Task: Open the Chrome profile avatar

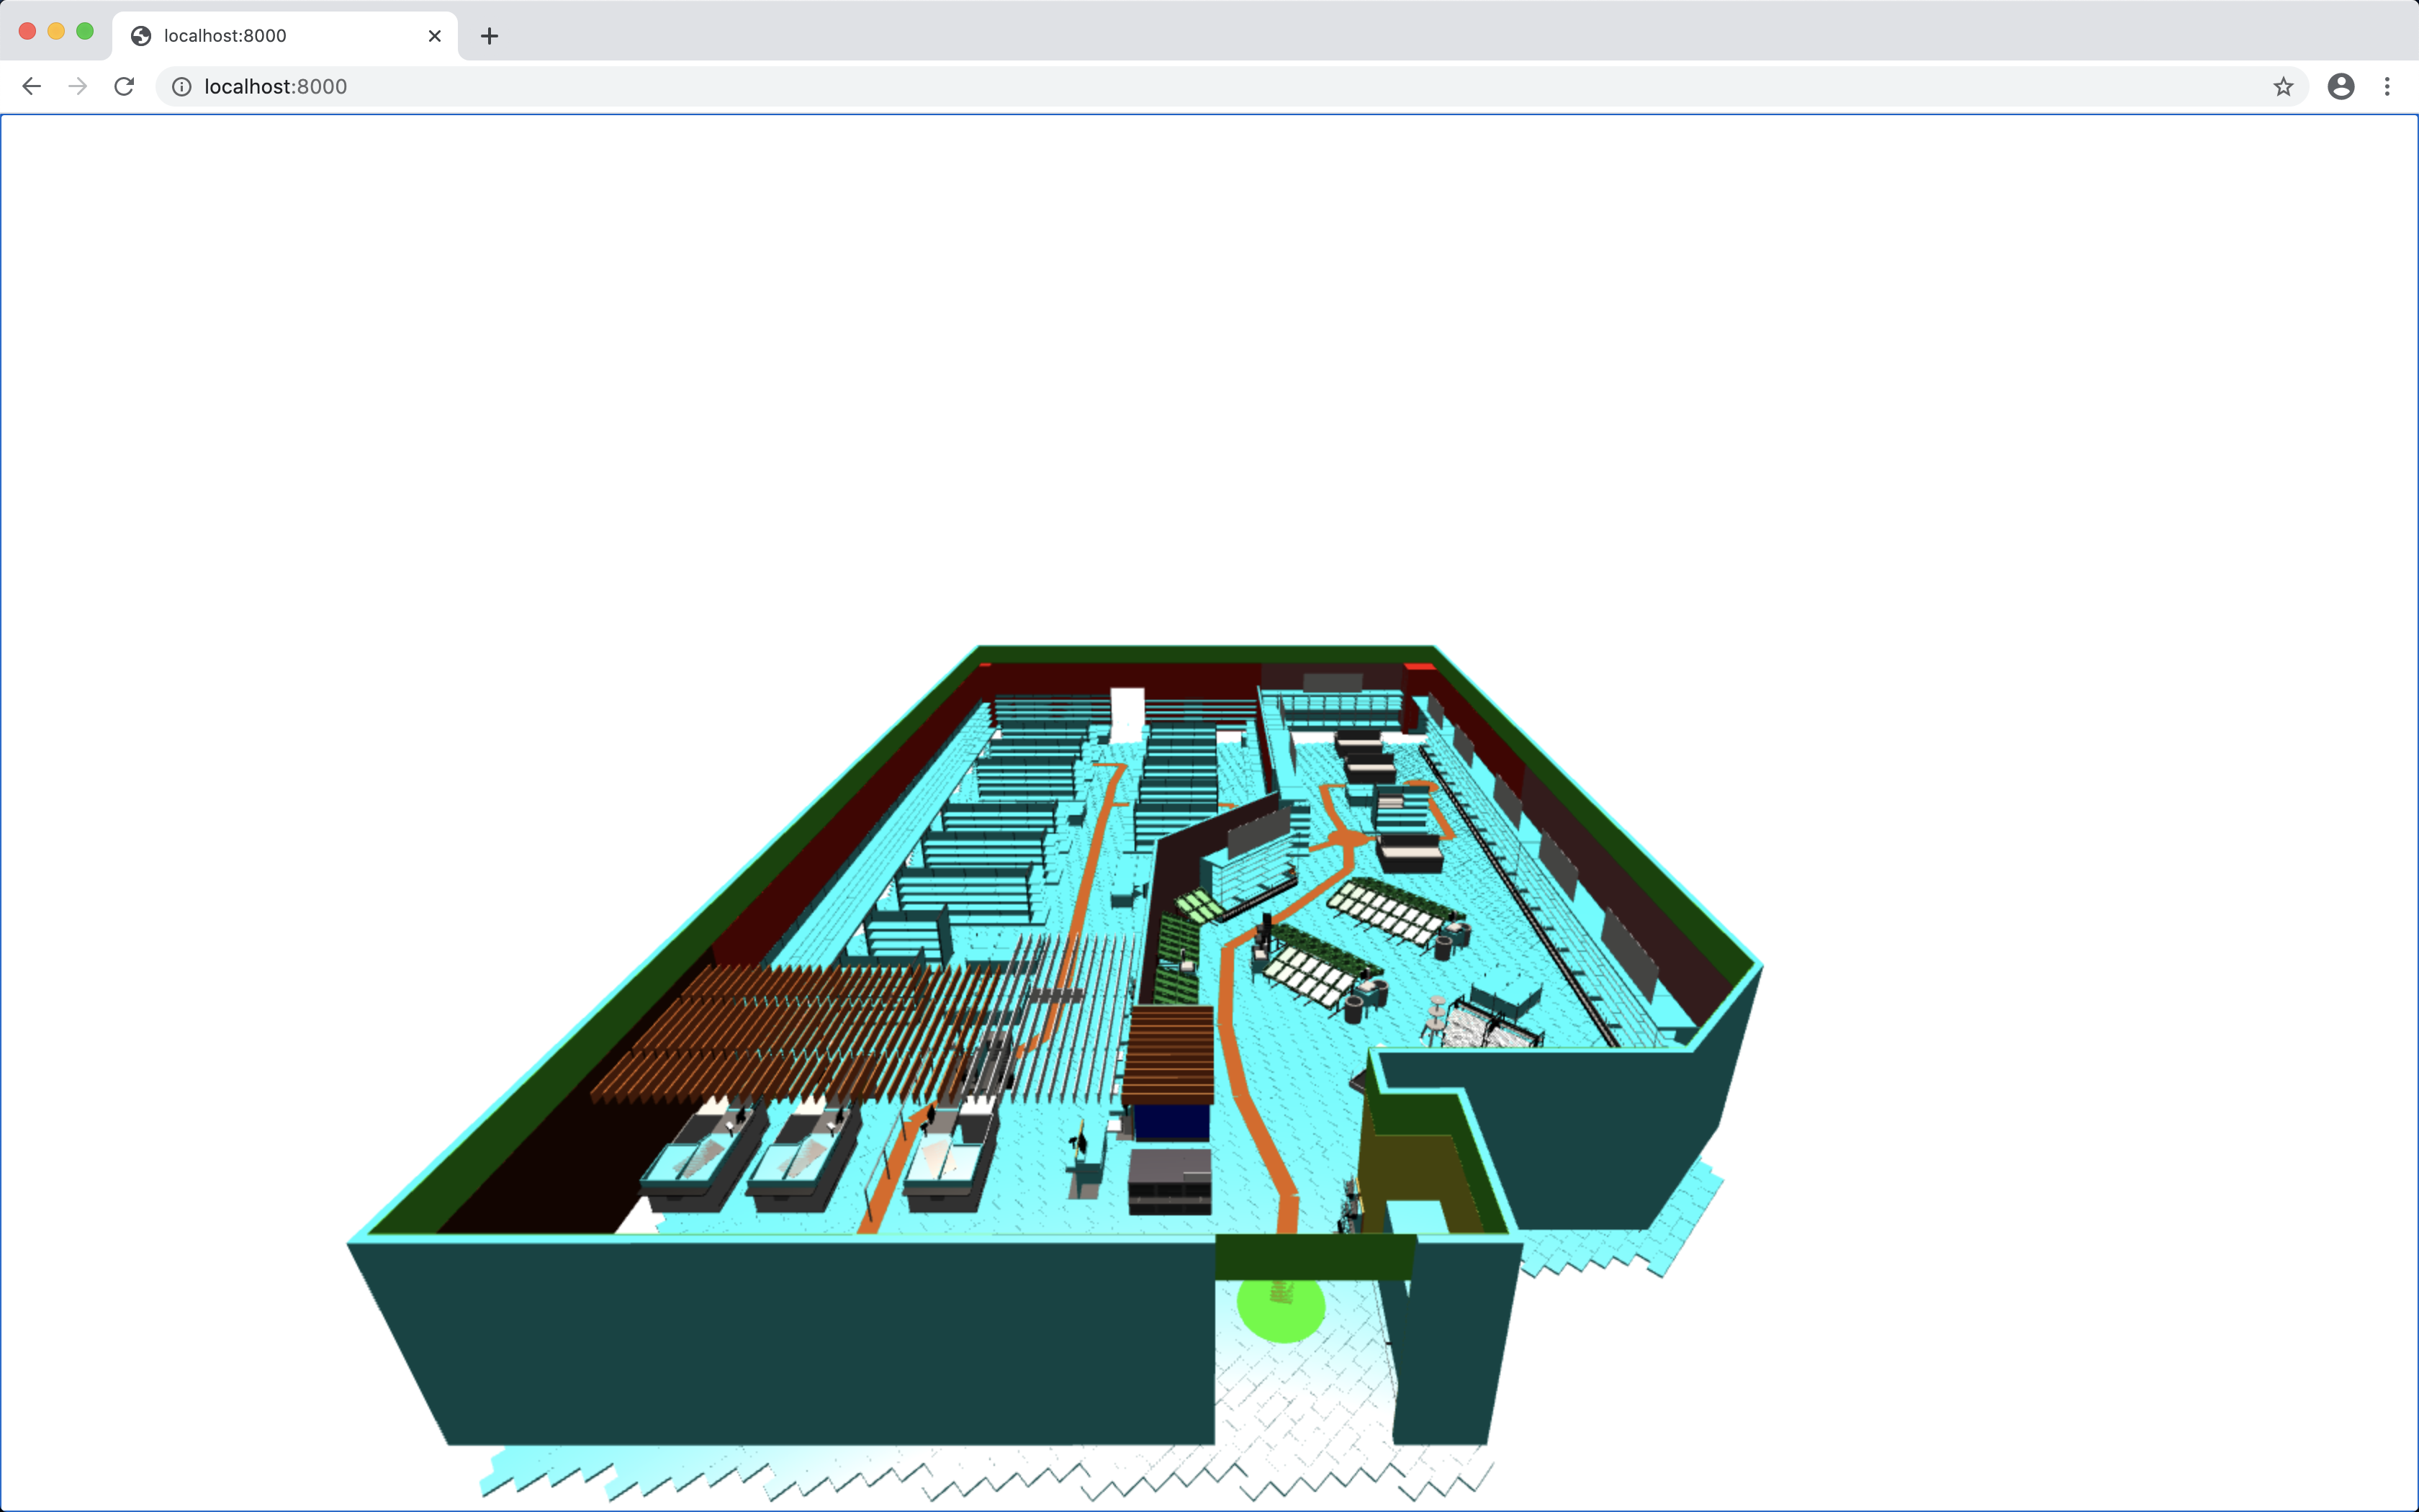Action: (x=2341, y=87)
